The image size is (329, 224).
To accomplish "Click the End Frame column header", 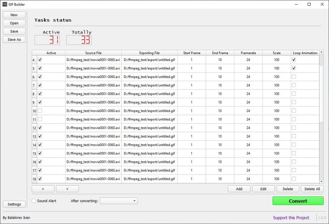I will pos(220,53).
